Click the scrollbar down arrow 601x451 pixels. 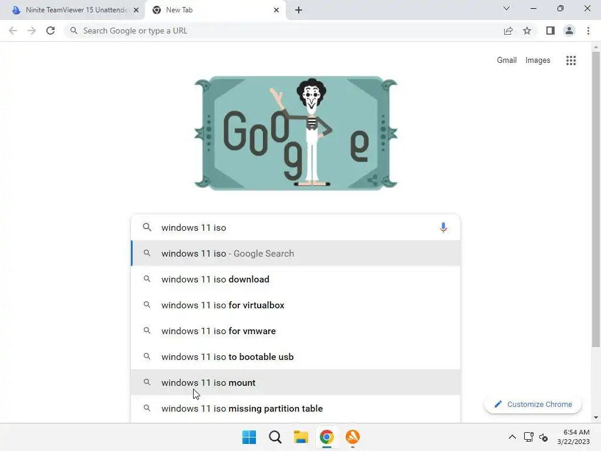pos(596,418)
